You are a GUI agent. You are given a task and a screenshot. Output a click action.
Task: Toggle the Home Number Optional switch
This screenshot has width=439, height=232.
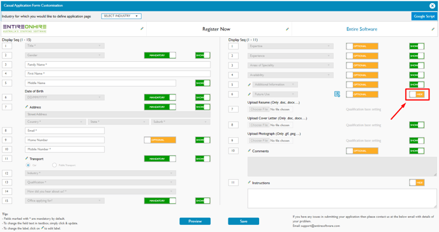coord(160,140)
